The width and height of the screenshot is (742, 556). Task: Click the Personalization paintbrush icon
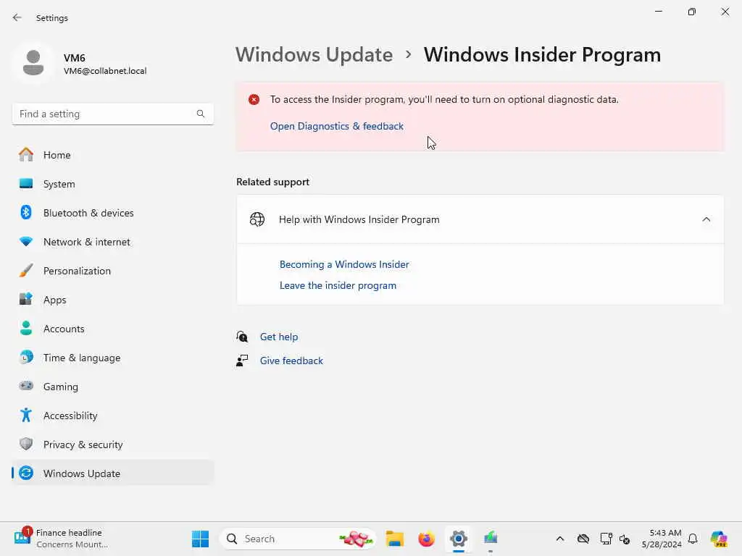tap(26, 271)
